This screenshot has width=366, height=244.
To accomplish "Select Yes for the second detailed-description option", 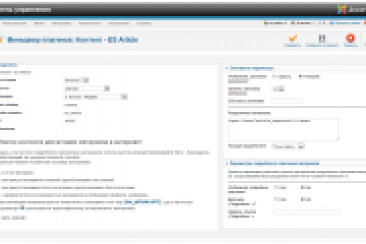I will pos(302,199).
